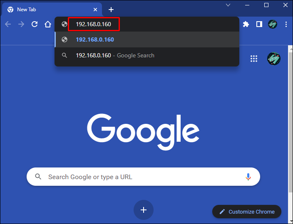
Task: Open the Extensions puzzle icon
Action: [246, 24]
